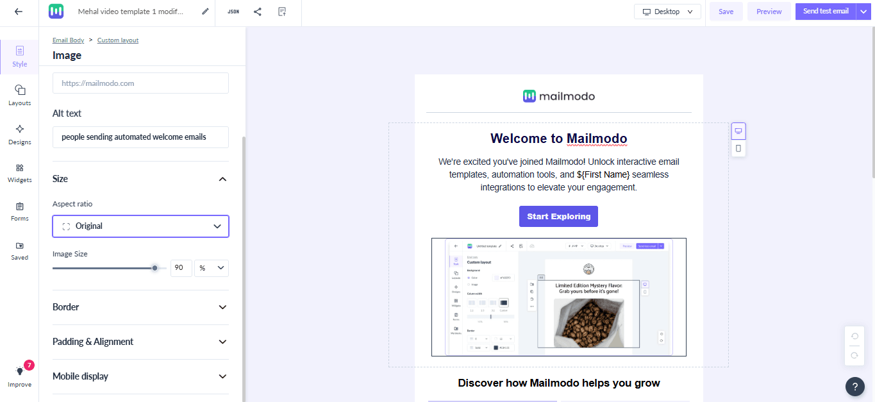875x402 pixels.
Task: Open the Send test email dropdown arrow
Action: (863, 12)
